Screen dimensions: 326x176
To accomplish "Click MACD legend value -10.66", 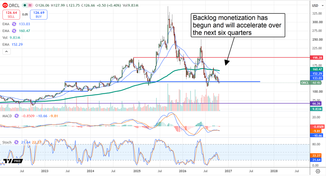I will 41,116.
